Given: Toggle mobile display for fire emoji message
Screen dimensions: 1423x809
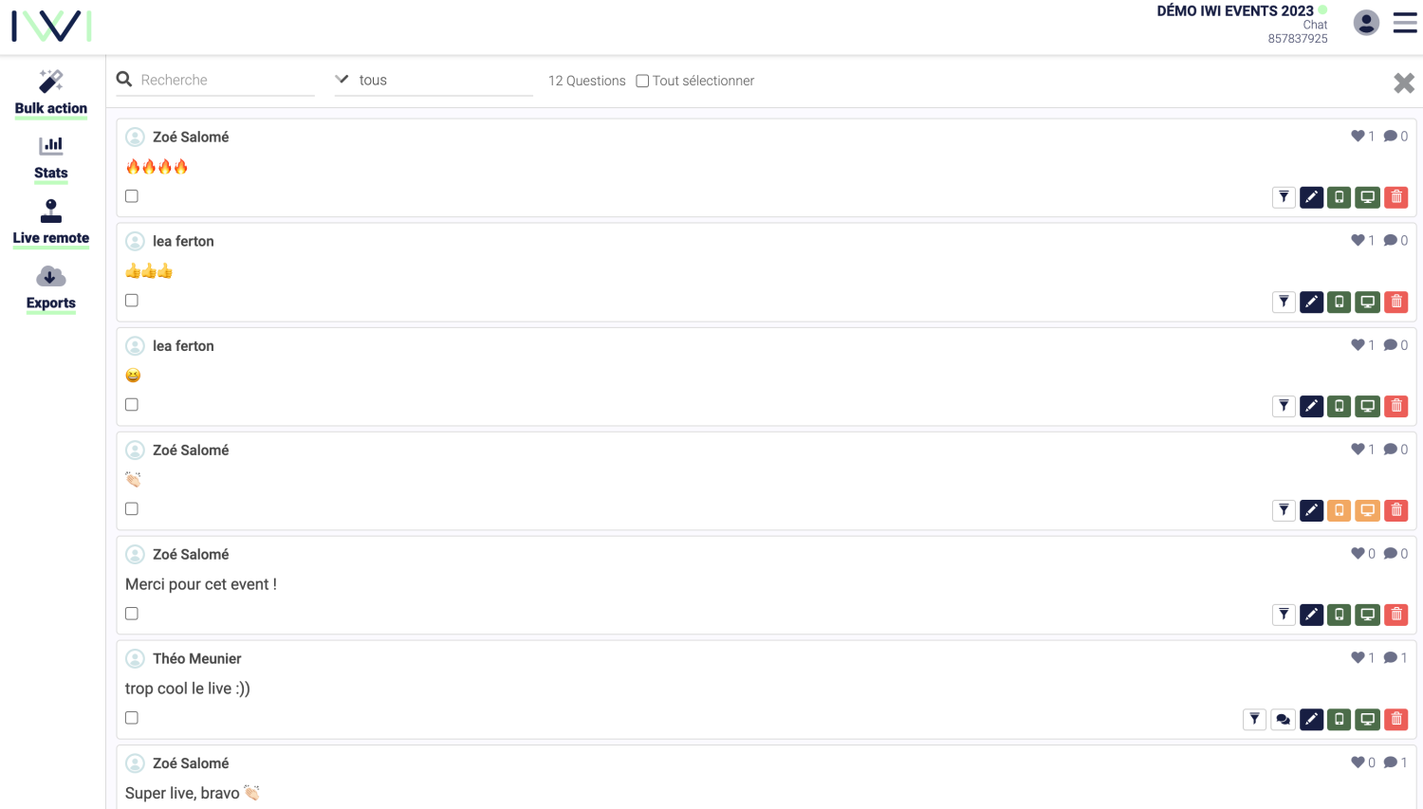Looking at the screenshot, I should click(1340, 197).
